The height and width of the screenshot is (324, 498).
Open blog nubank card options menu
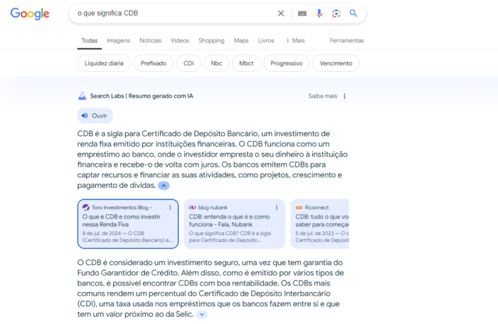pos(277,207)
